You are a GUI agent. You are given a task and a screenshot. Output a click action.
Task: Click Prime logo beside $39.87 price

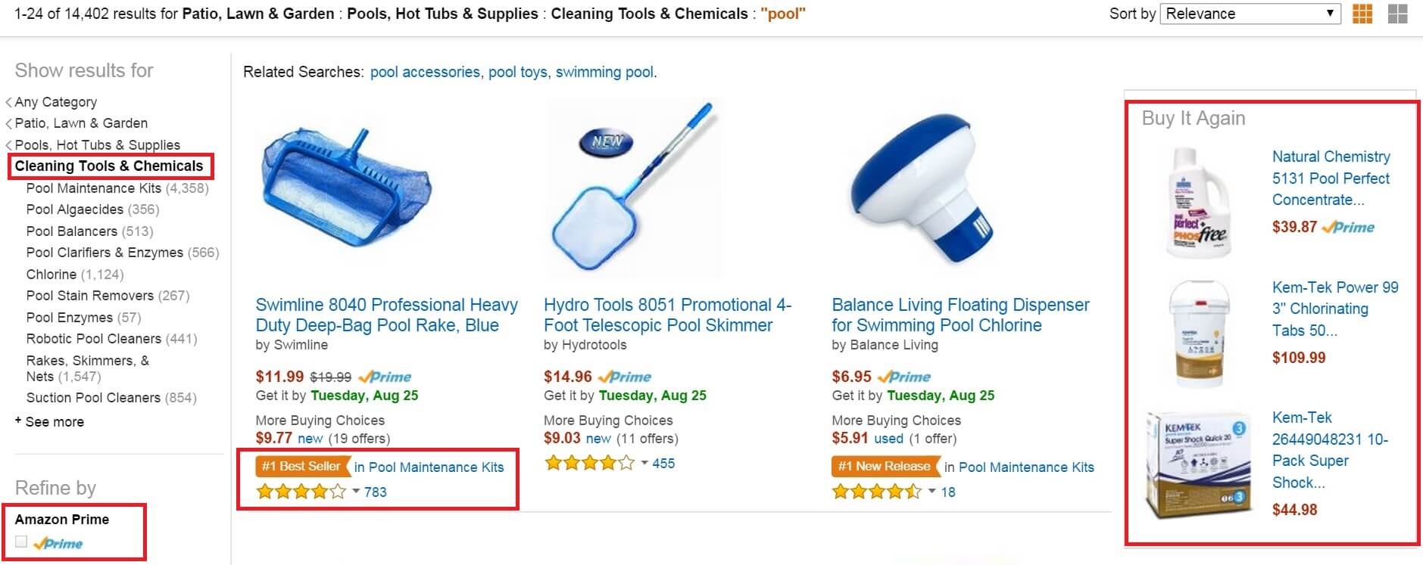(x=1348, y=227)
